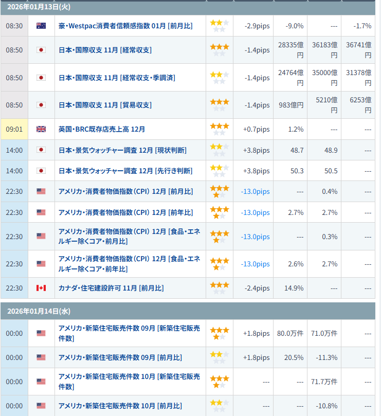The image size is (381, 416).
Task: Open アメリカ・消費者物価指数(CPI) 12月 [前月比] link
Action: pos(126,191)
